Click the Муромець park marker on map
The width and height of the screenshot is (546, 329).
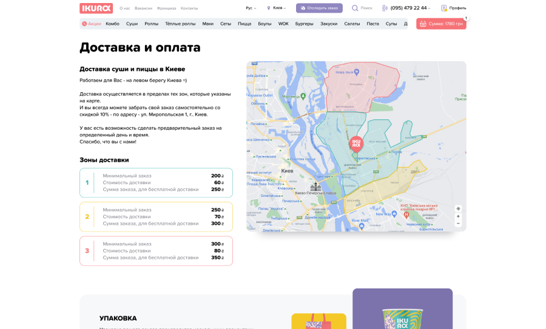(303, 96)
